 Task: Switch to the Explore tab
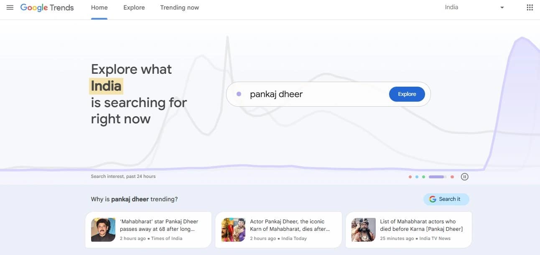point(134,7)
